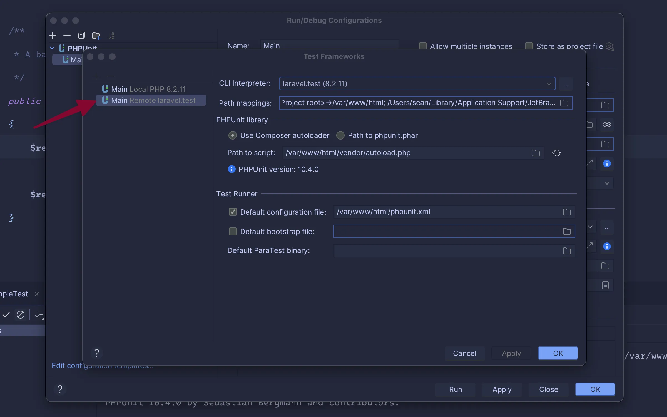Browse Default ParaTest binary folder icon
667x417 pixels.
567,251
